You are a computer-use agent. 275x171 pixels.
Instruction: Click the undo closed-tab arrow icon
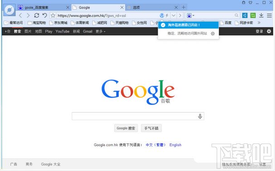coord(45,15)
